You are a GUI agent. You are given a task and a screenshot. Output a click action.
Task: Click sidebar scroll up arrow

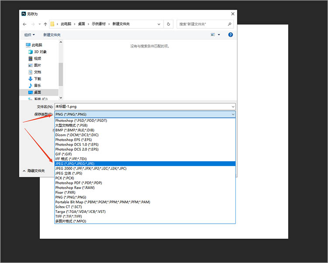[x=61, y=42]
